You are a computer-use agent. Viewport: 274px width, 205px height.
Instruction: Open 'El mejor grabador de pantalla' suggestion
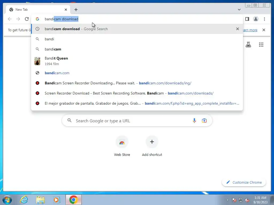(137, 103)
